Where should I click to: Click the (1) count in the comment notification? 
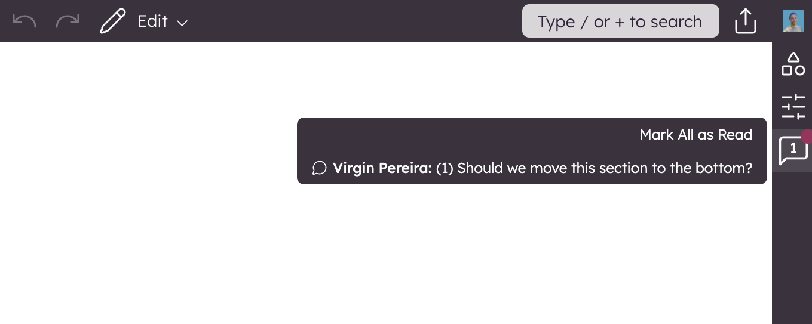coord(445,168)
